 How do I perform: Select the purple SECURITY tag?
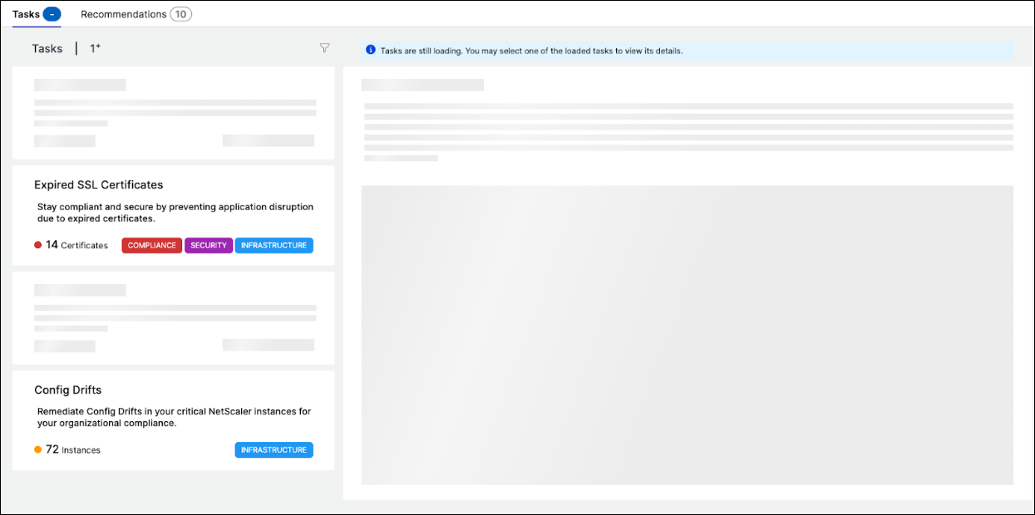pos(209,245)
